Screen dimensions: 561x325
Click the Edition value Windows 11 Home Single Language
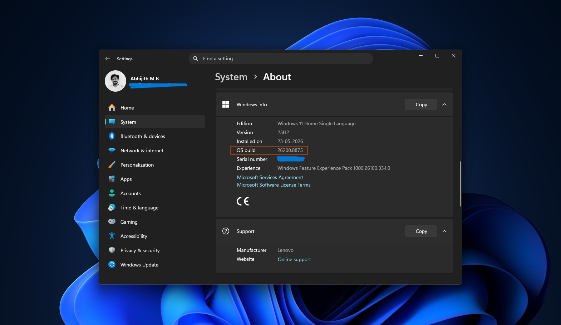pos(316,123)
